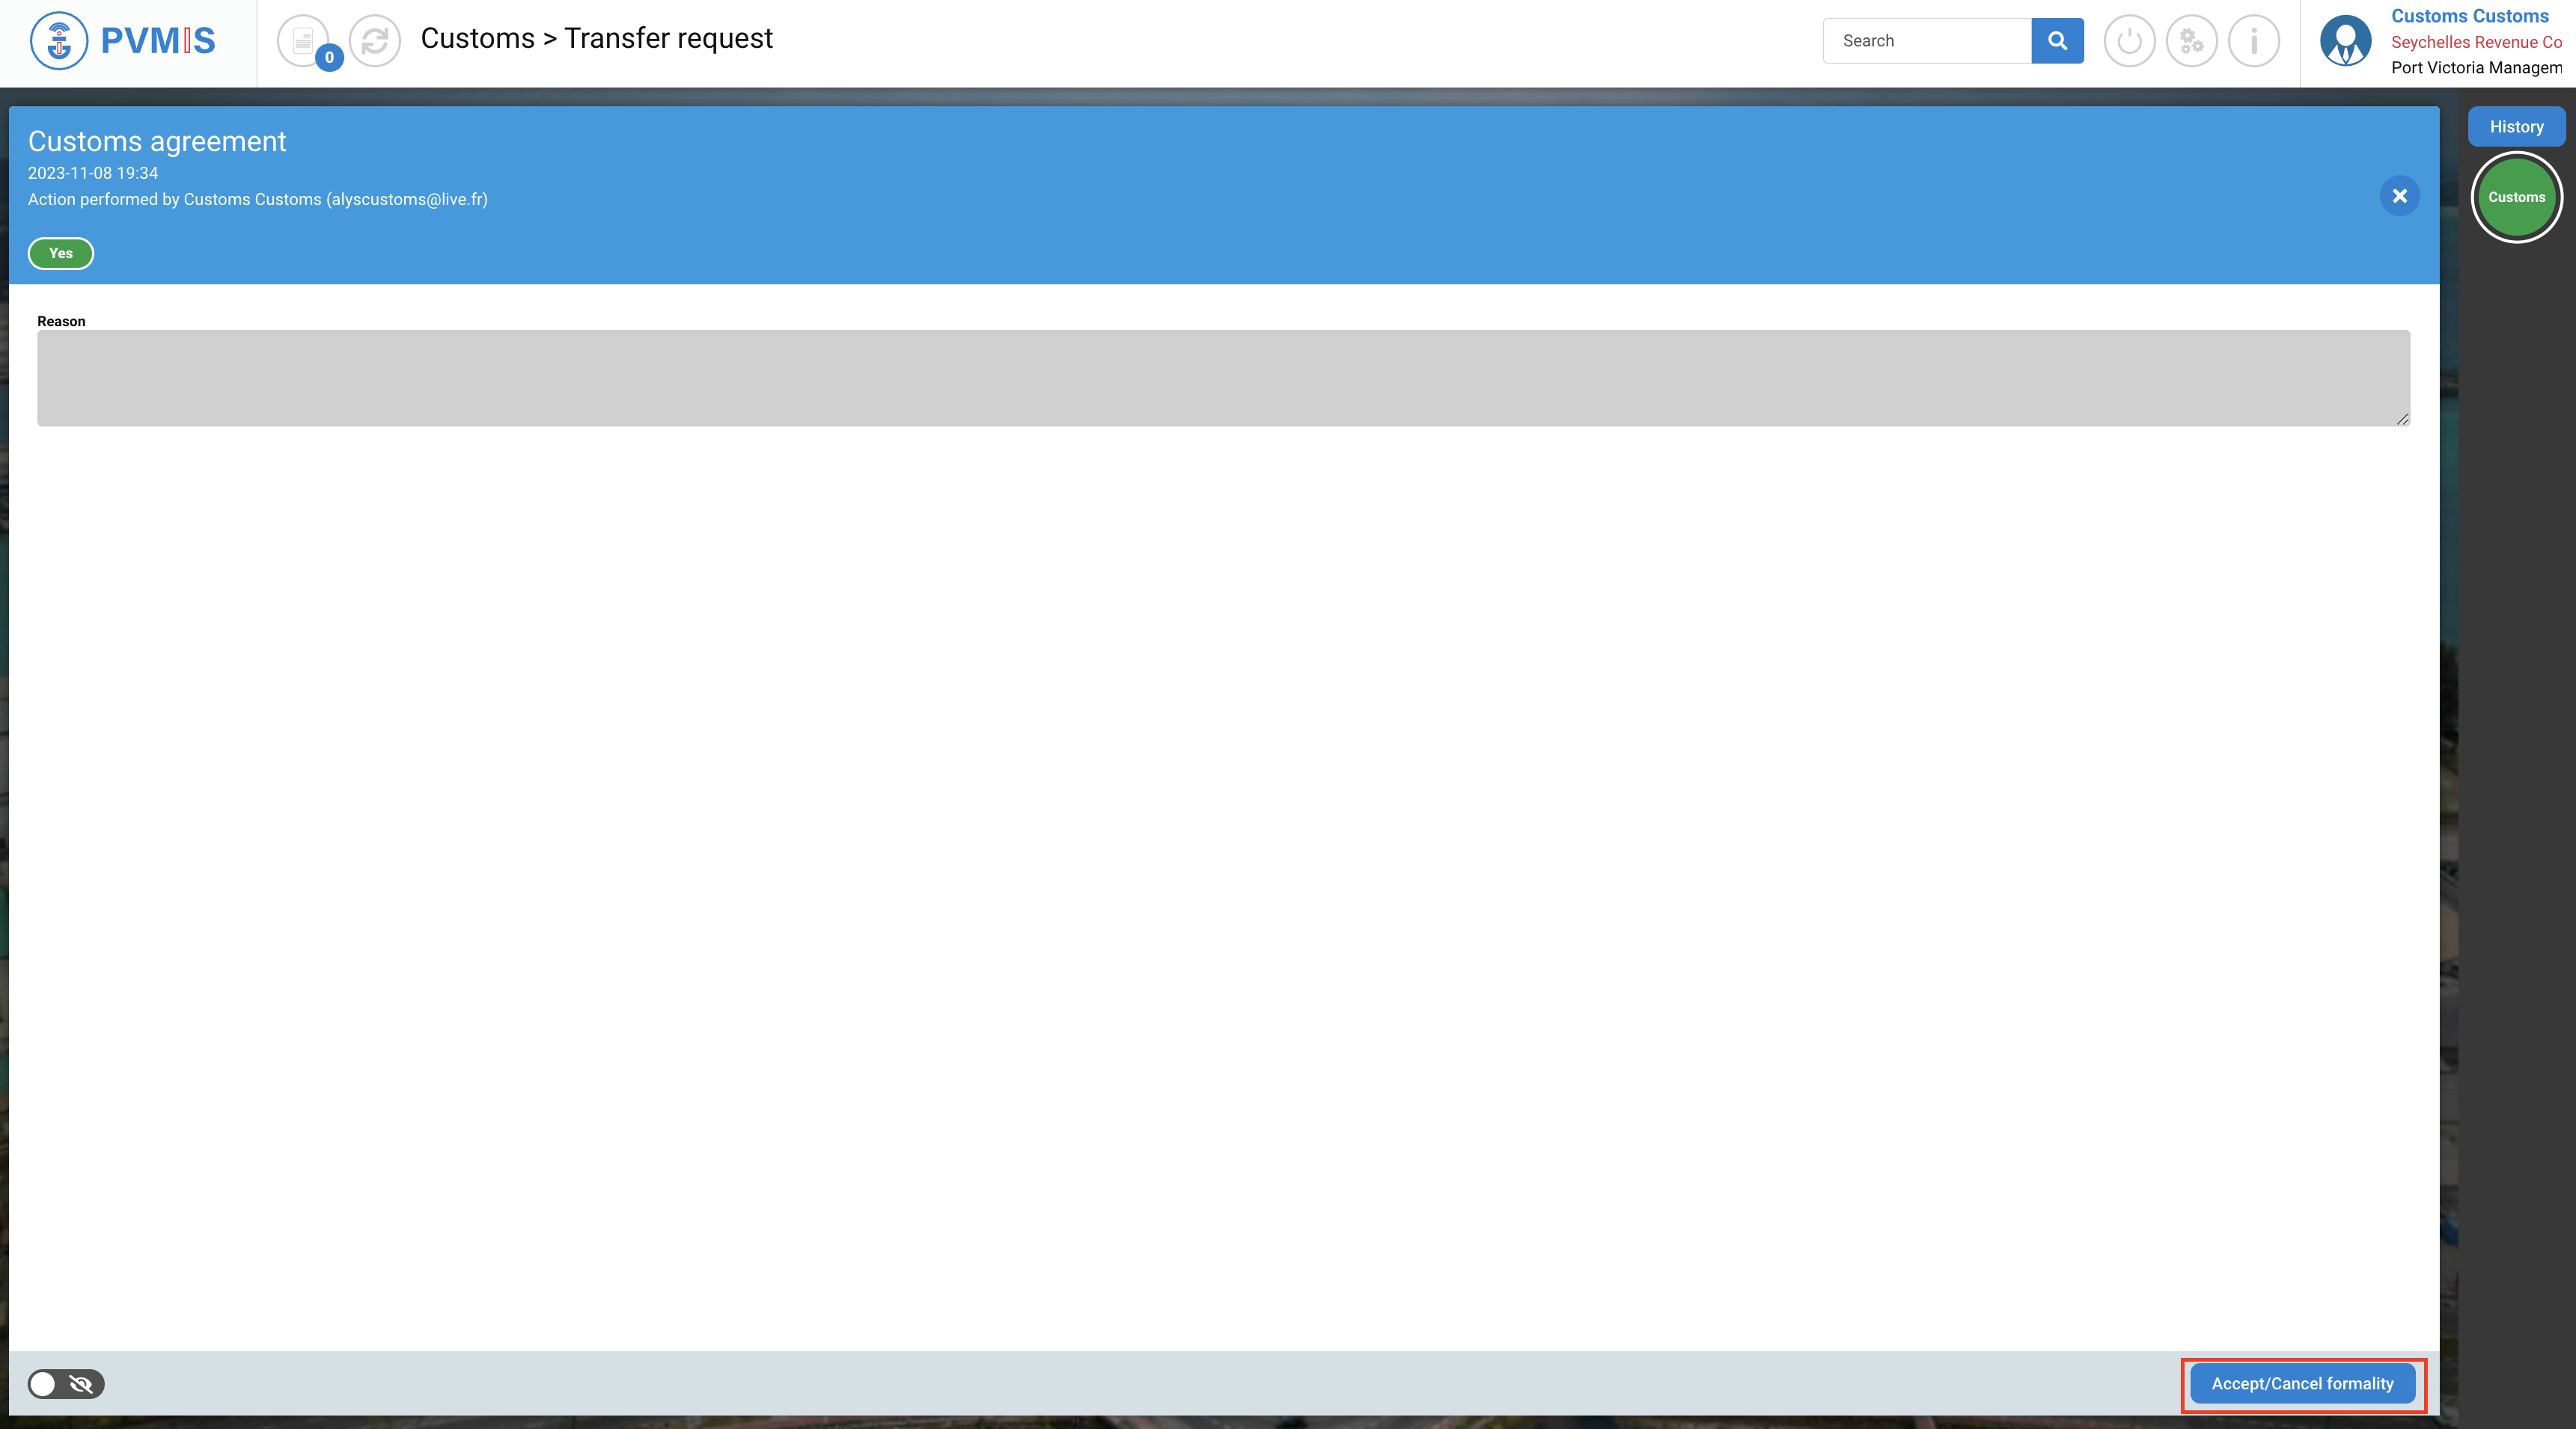Focus the Search input field
The width and height of the screenshot is (2576, 1429).
click(1926, 41)
